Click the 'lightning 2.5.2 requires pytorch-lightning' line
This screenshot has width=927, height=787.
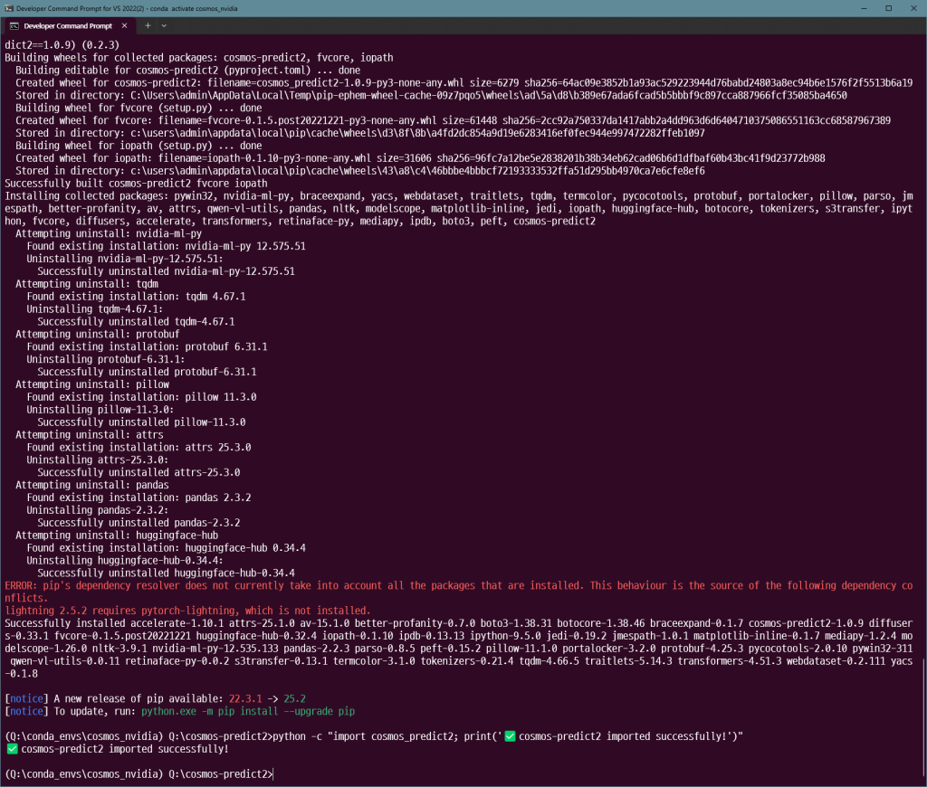(x=187, y=611)
